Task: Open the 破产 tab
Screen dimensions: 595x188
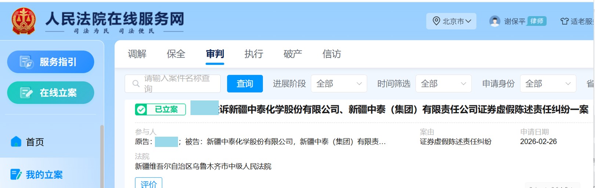Action: pyautogui.click(x=293, y=54)
